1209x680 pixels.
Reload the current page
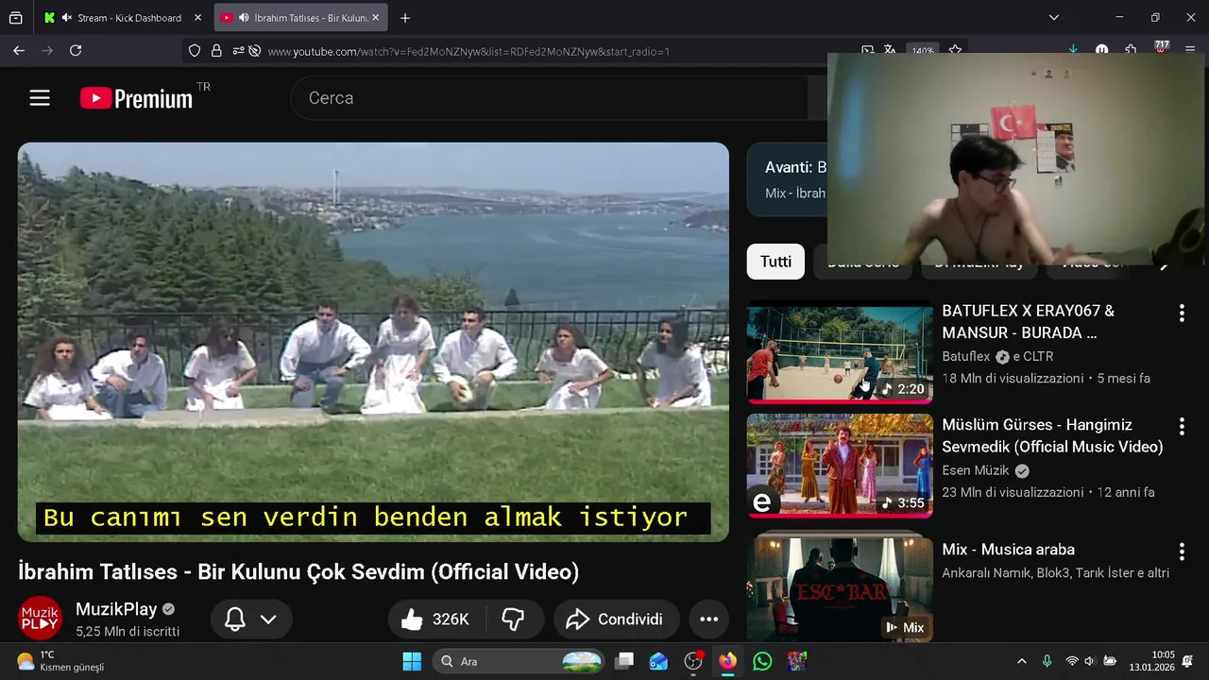click(76, 51)
